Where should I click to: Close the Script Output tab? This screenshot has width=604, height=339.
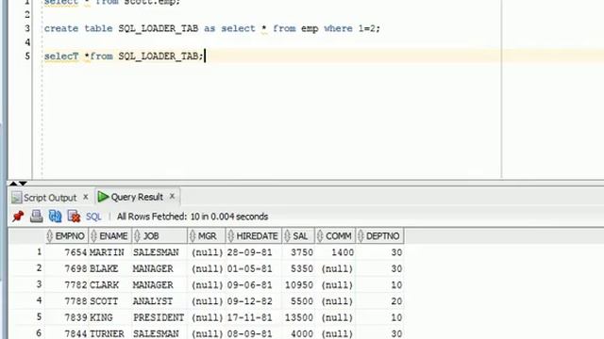click(86, 197)
